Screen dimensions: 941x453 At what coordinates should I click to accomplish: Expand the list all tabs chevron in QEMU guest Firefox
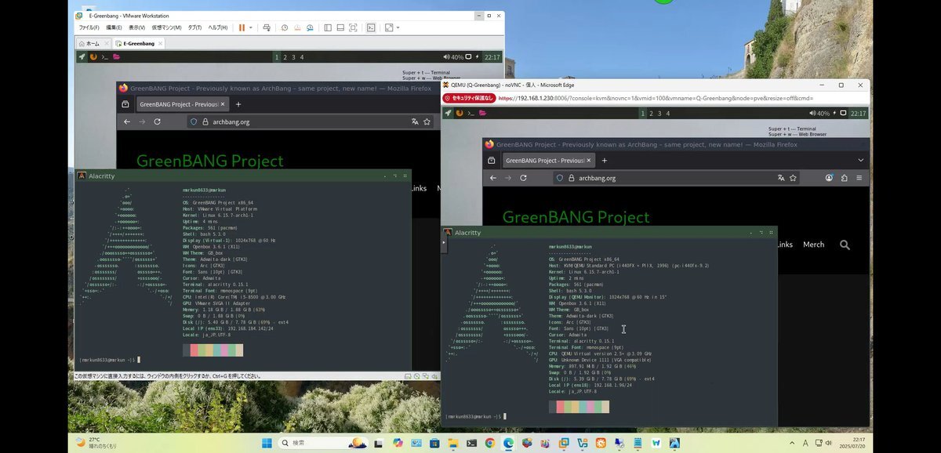point(860,160)
